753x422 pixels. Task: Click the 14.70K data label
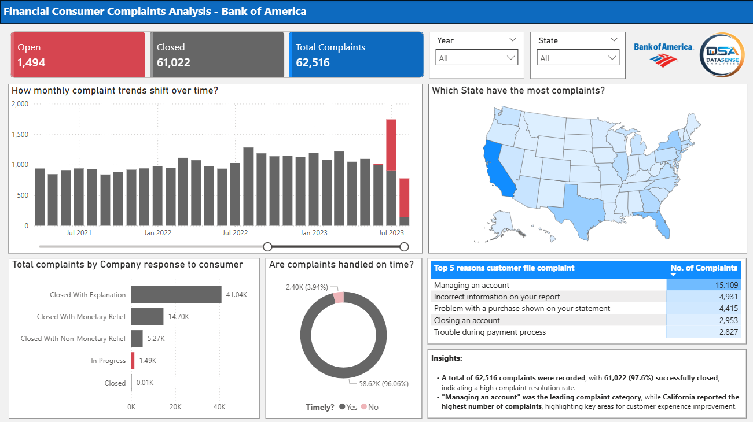[179, 317]
